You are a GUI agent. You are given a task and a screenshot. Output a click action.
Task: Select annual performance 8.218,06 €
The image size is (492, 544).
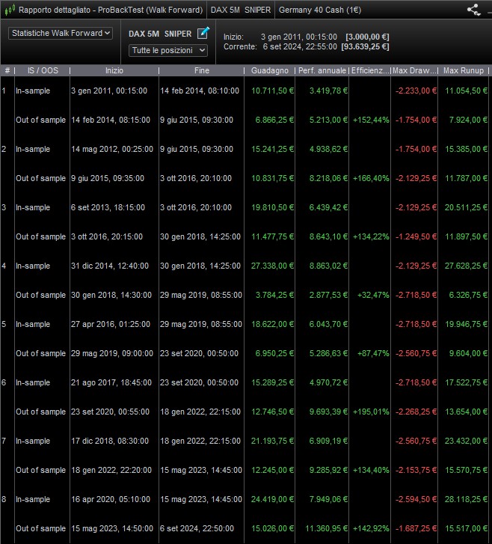tap(328, 178)
